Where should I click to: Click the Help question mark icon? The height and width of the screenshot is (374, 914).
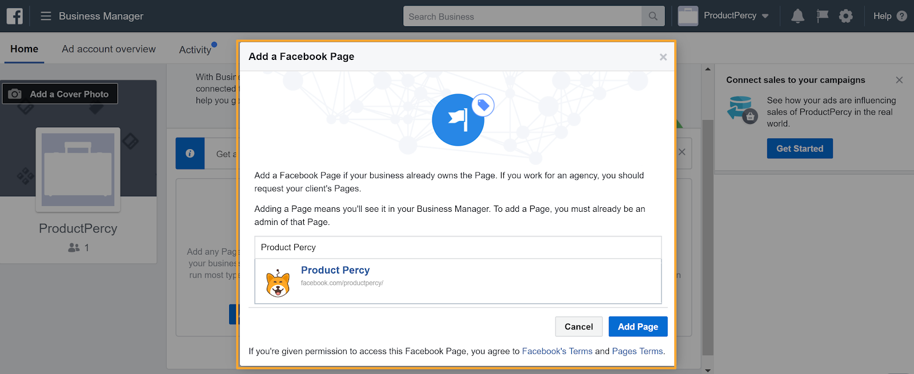[902, 16]
